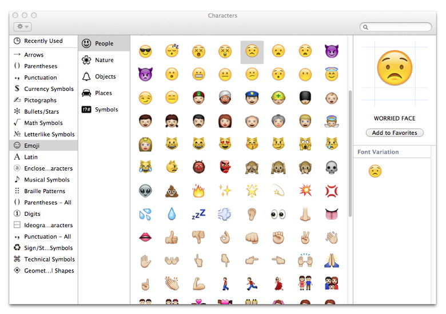Select Arrows in the sidebar
Screen dimensions: 446x314
43,55
